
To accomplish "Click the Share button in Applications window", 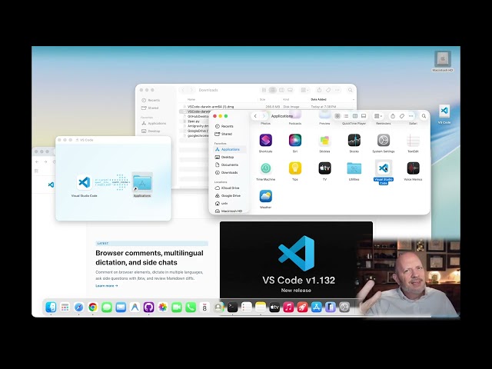I will point(393,116).
